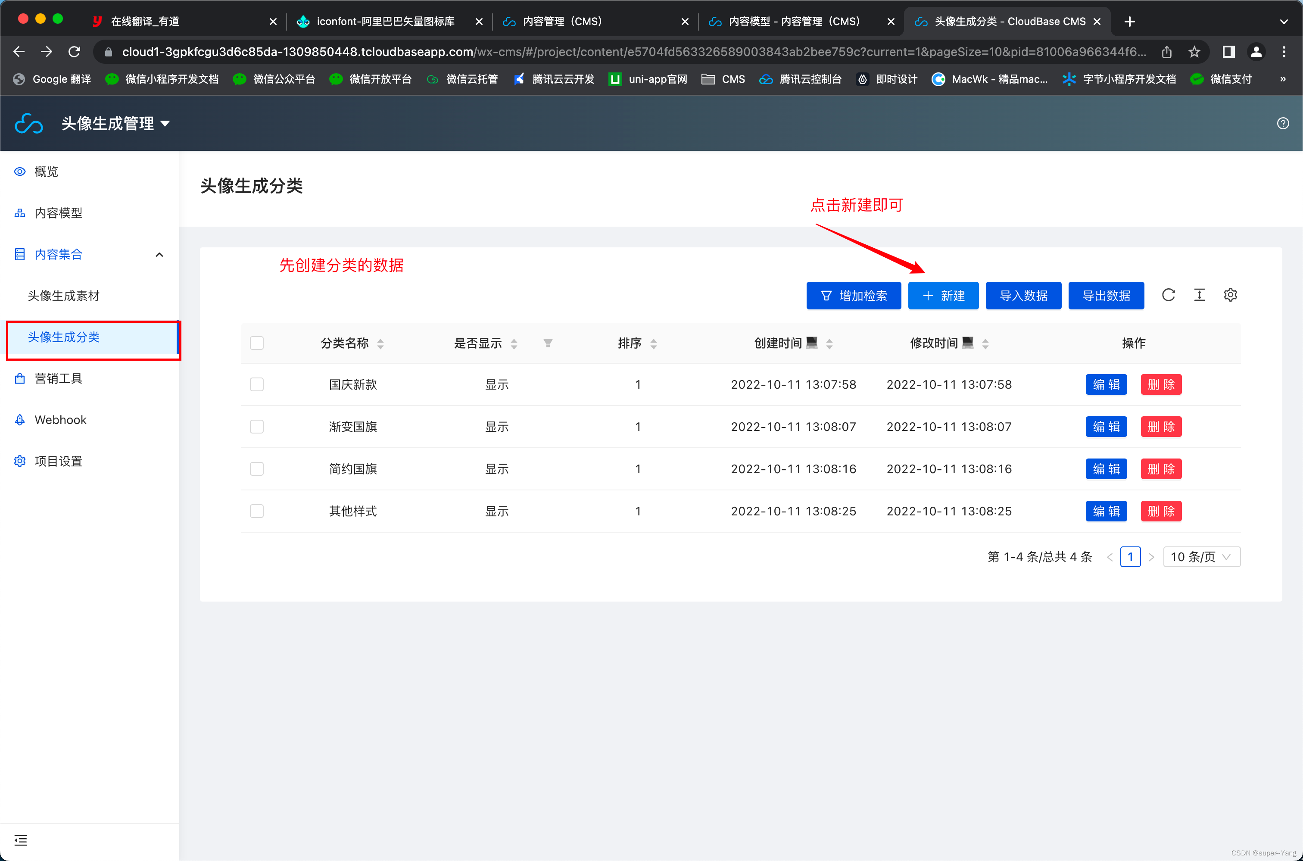The image size is (1303, 861).
Task: Open the tab list chevron in Chrome
Action: point(1284,22)
